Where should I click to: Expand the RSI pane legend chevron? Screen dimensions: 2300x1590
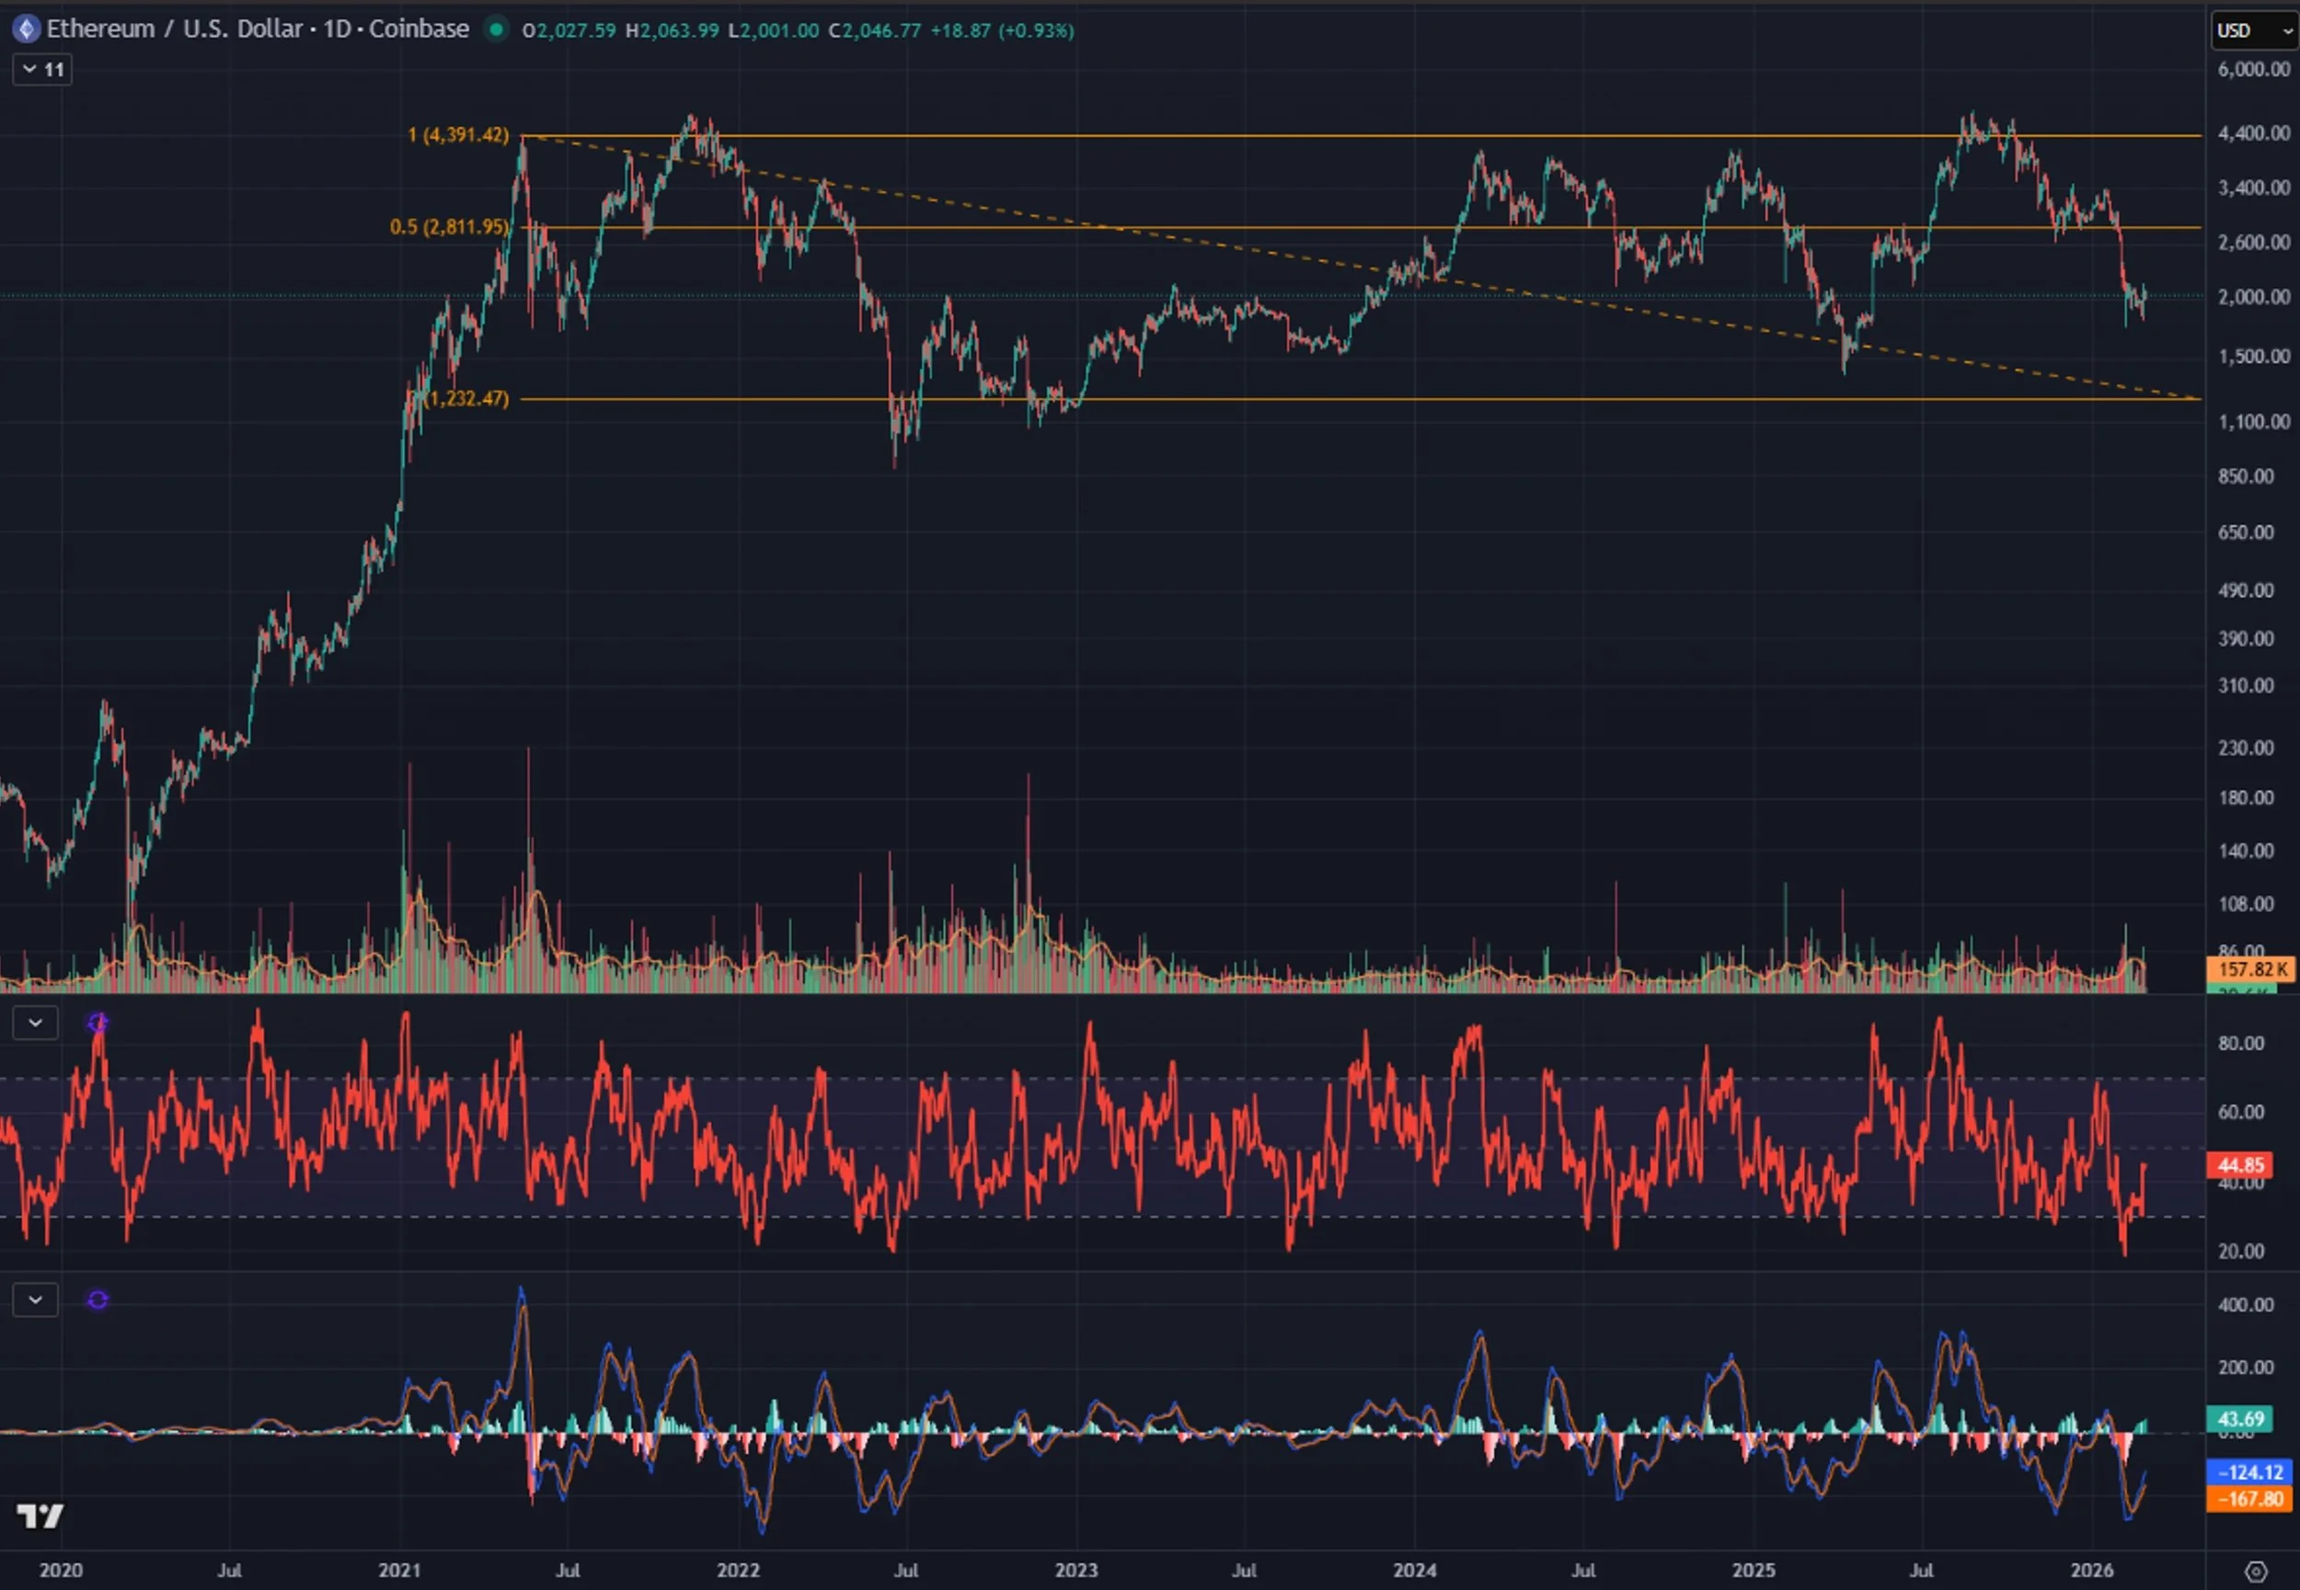[35, 1024]
